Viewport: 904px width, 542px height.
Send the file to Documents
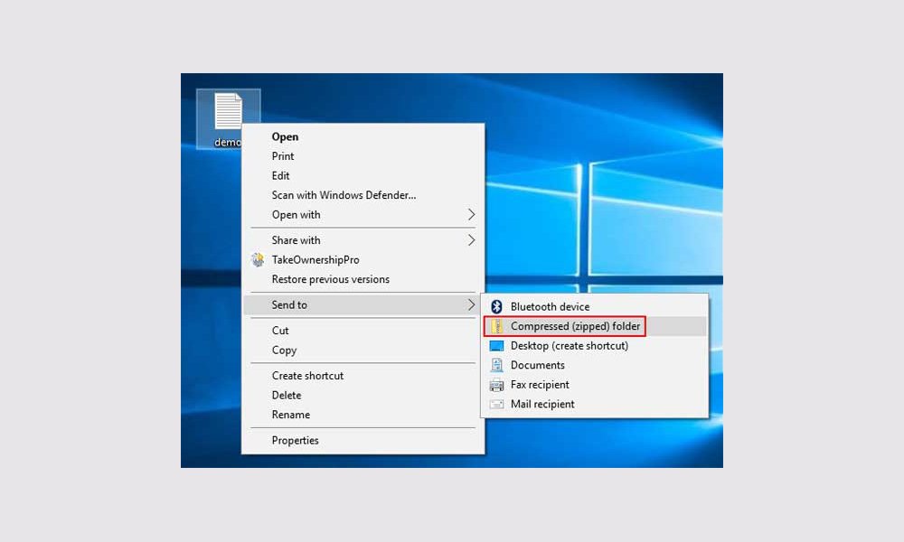point(595,365)
